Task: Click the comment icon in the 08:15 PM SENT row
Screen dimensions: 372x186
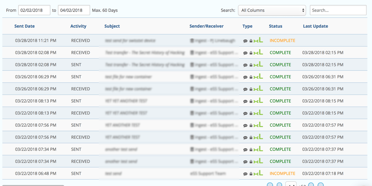Action: [245, 101]
